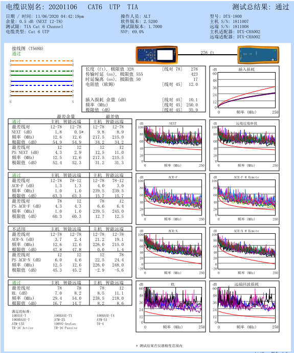Select the 1000BASE-T standard entry

click(x=20, y=320)
